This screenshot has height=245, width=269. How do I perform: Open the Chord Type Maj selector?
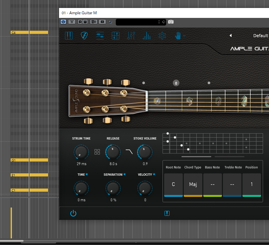[193, 185]
